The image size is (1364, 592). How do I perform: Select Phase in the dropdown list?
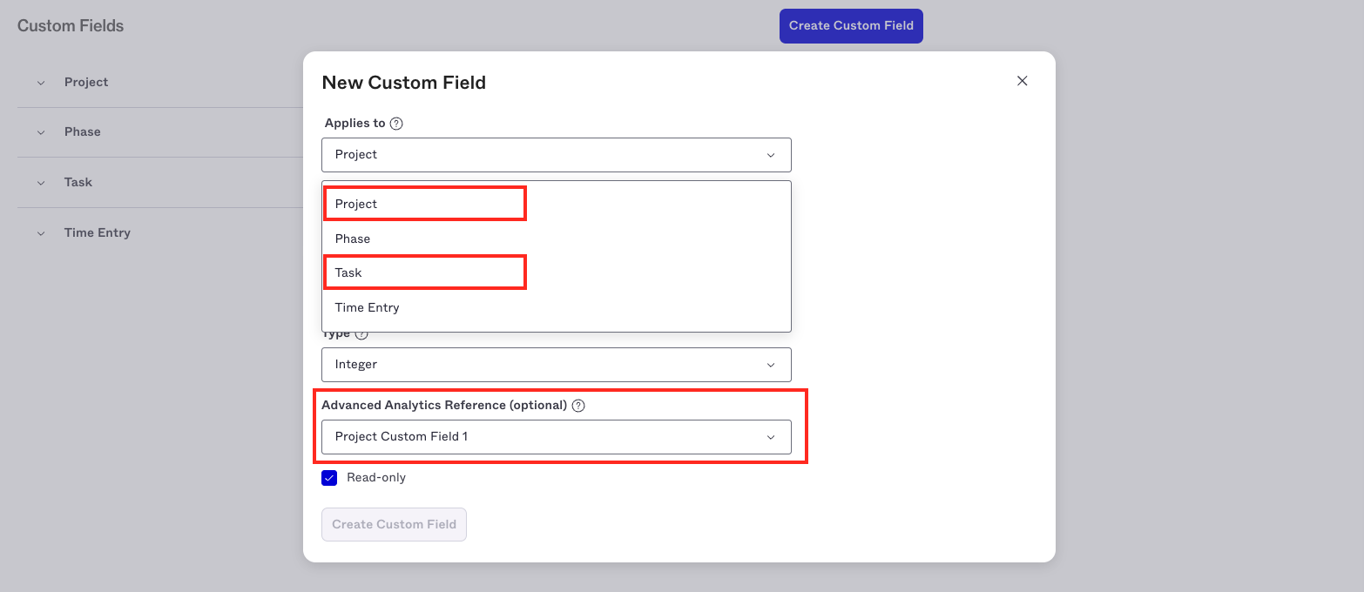tap(557, 239)
